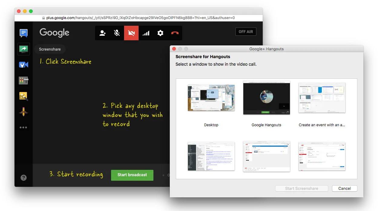Turn the camera back on
378x211 pixels.
coord(131,33)
